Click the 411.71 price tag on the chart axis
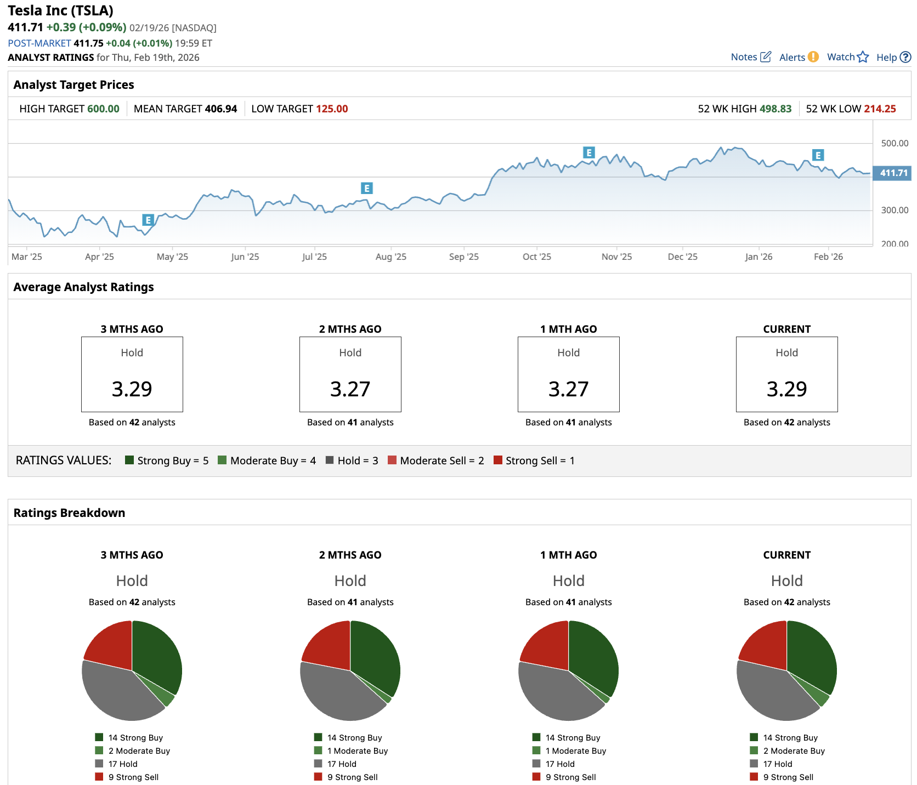Screen dimensions: 917x785 pyautogui.click(x=892, y=173)
